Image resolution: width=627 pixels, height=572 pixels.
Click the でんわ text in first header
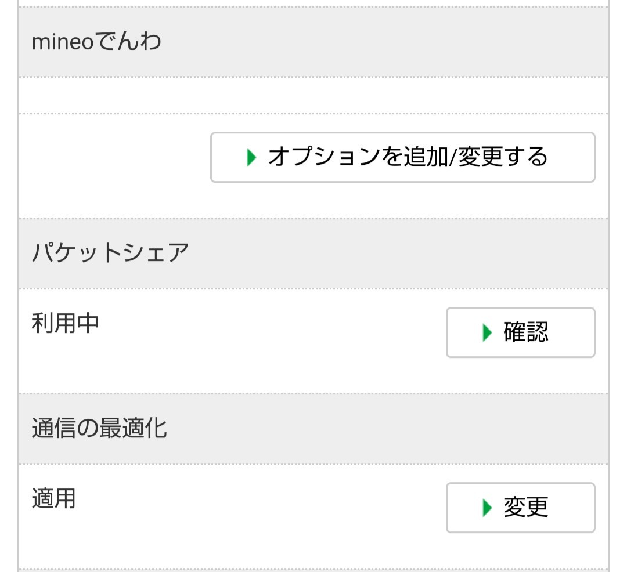128,42
